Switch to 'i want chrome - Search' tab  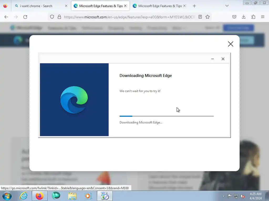point(41,6)
